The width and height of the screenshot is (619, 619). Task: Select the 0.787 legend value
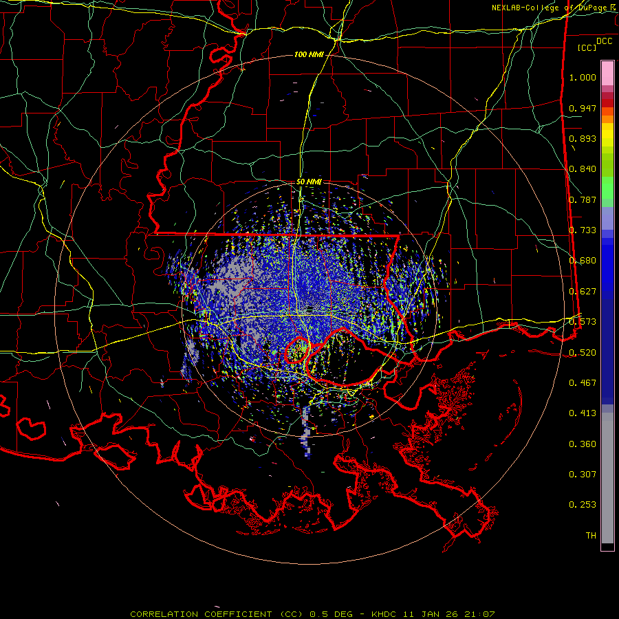pos(583,199)
